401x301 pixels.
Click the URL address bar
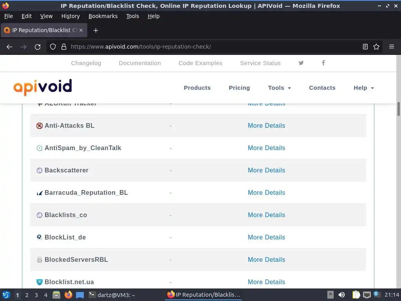(x=213, y=47)
